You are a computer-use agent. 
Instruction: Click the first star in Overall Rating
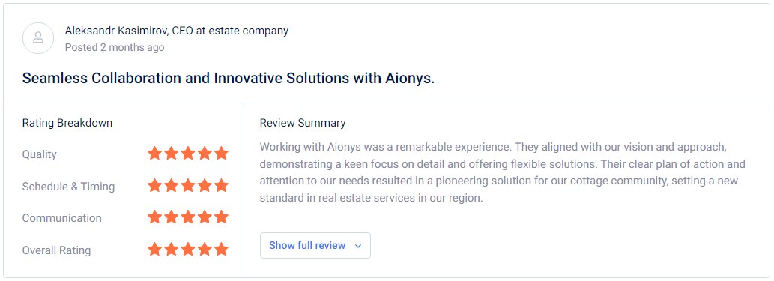pos(154,249)
